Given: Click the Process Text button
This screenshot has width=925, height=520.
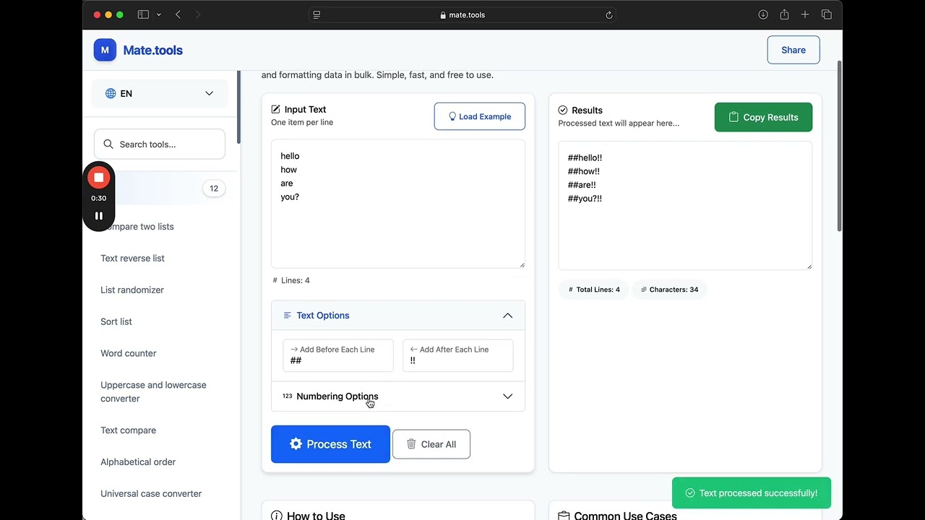Looking at the screenshot, I should [330, 444].
